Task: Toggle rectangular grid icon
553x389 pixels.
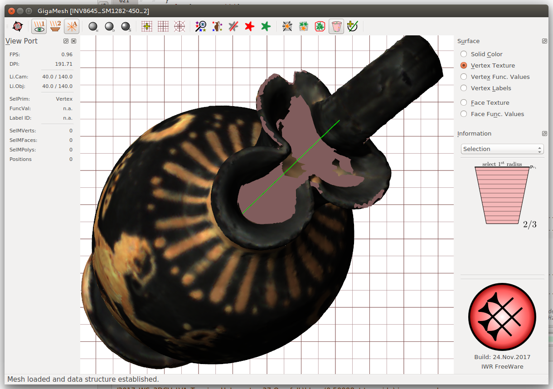Action: [x=163, y=27]
